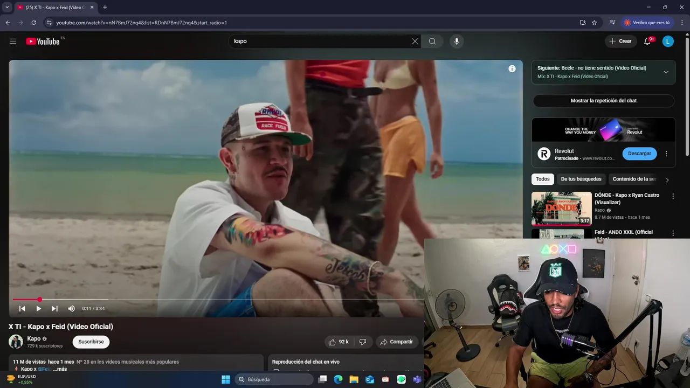This screenshot has width=690, height=388.
Task: Dislike the video thumbs down
Action: (x=363, y=342)
